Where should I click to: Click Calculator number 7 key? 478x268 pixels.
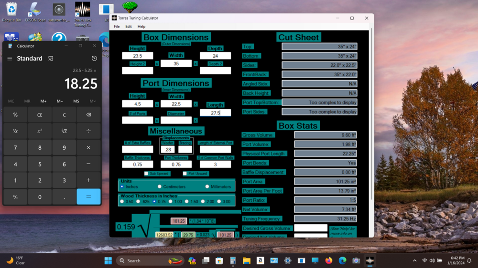15,147
